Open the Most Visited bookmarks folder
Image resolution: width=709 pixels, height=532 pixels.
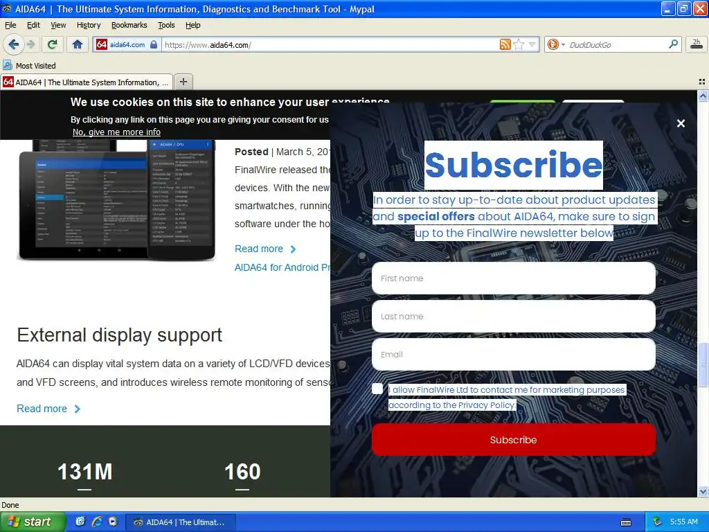click(x=29, y=66)
